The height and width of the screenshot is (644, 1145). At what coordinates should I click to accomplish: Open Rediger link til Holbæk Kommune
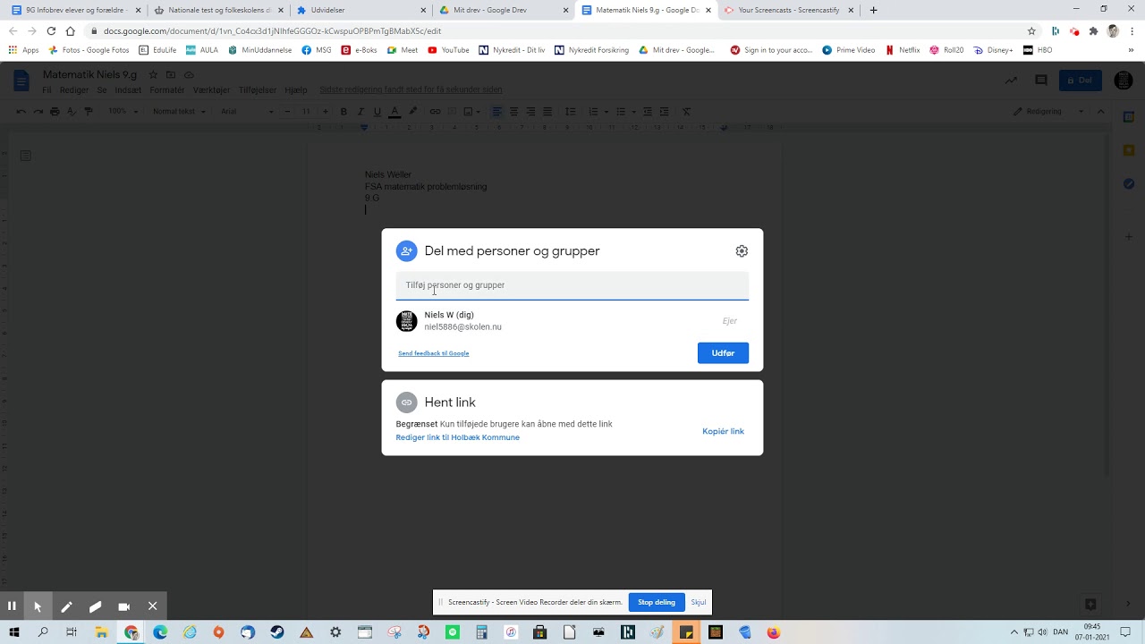[x=457, y=437]
